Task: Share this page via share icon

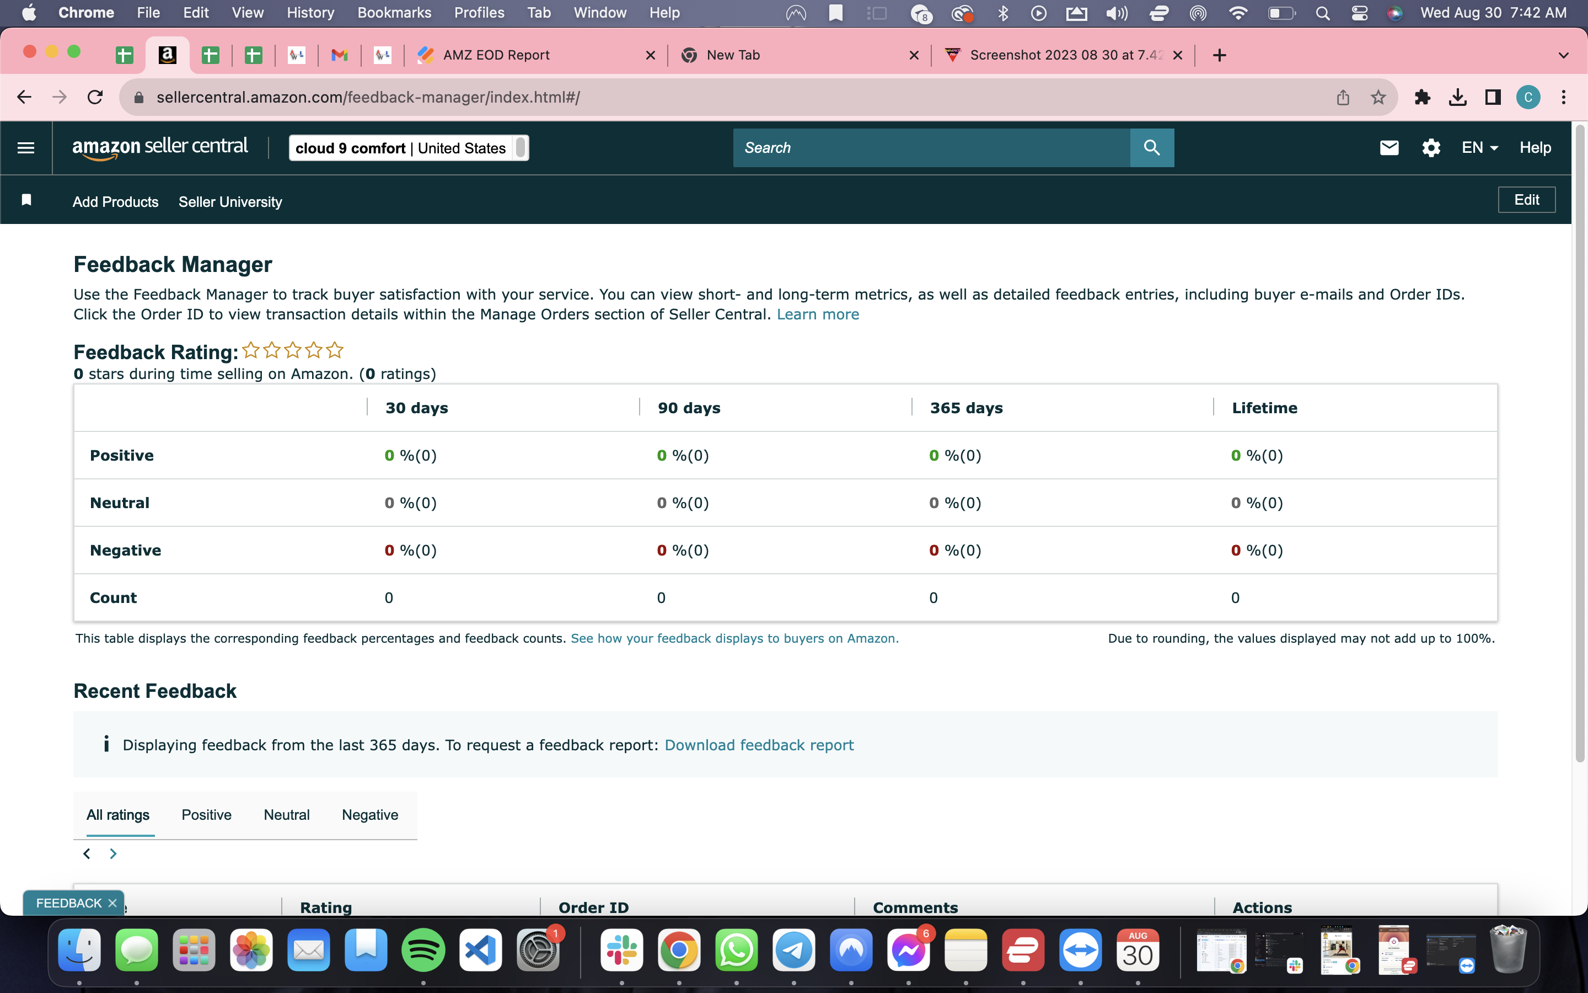Action: click(x=1343, y=97)
